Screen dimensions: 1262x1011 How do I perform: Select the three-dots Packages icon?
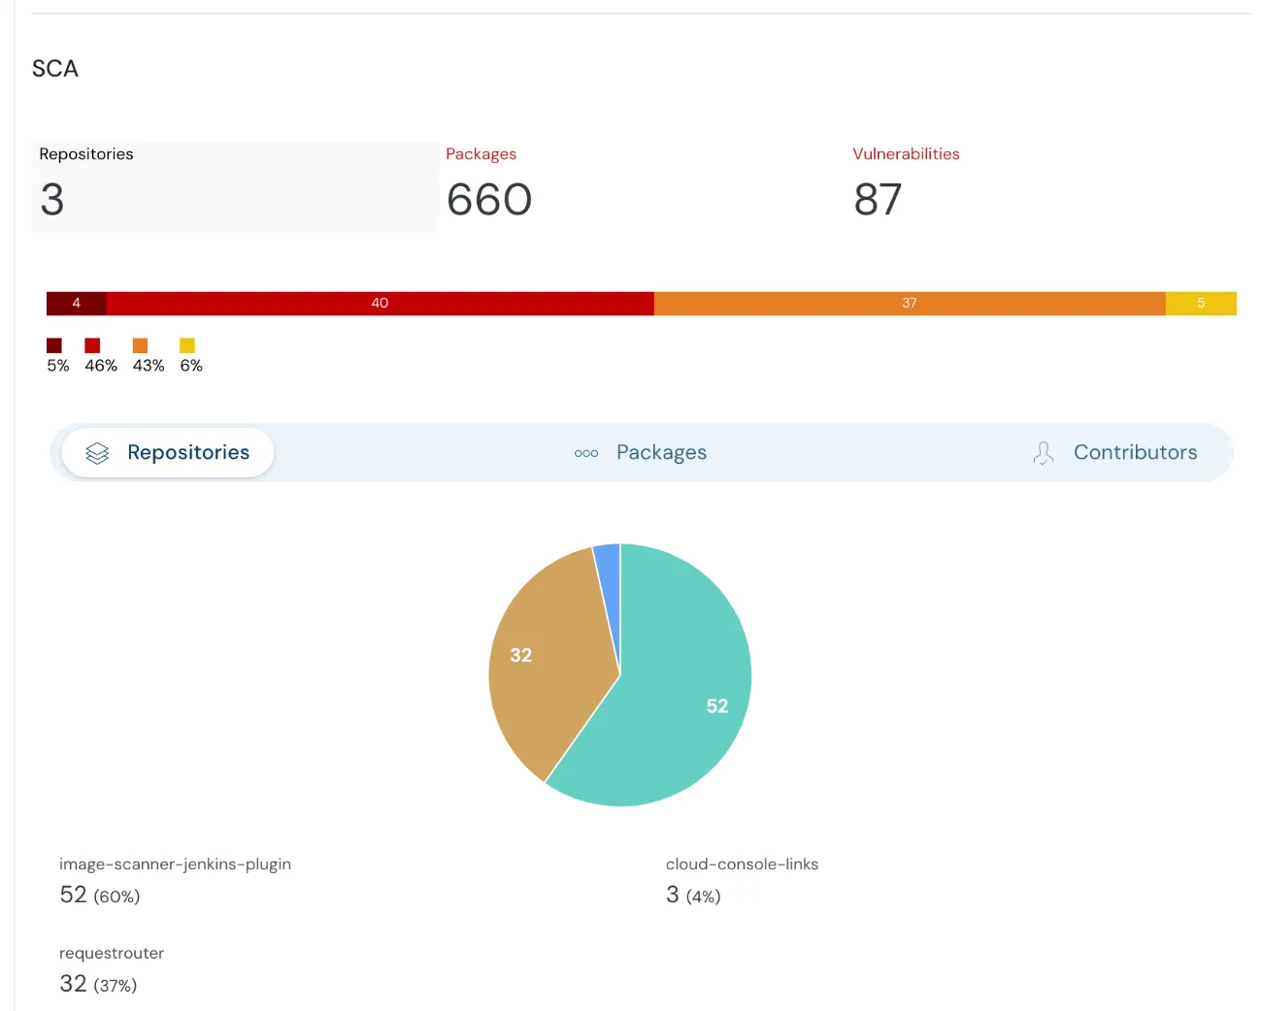(585, 452)
